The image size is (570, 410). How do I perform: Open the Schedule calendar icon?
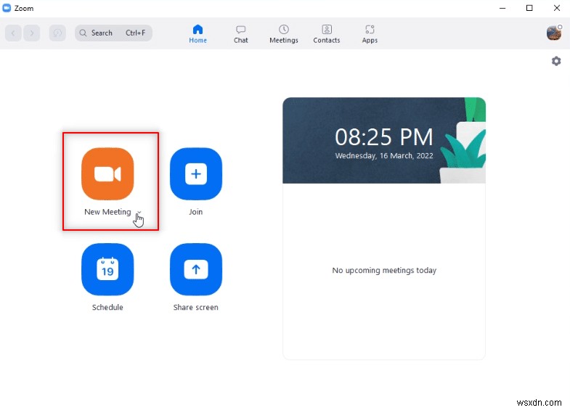[107, 269]
